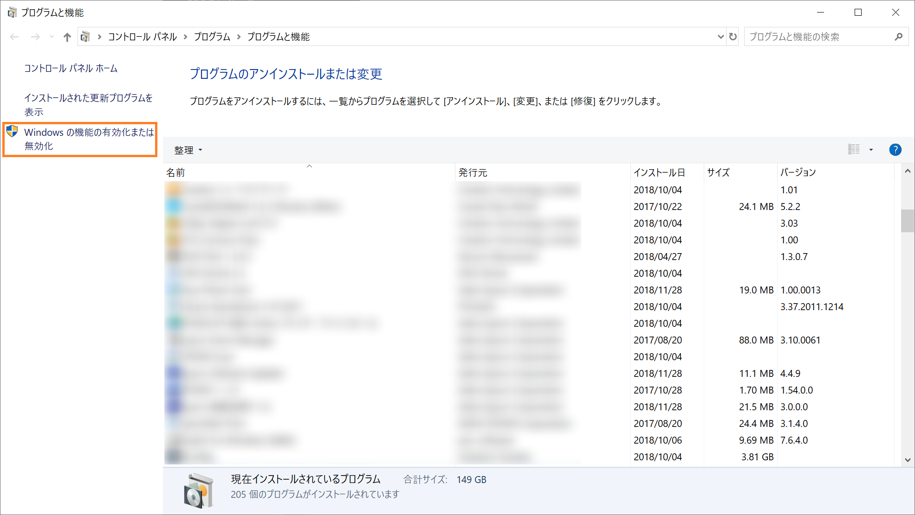Click the Control Panel icon in address bar
915x515 pixels.
[85, 37]
